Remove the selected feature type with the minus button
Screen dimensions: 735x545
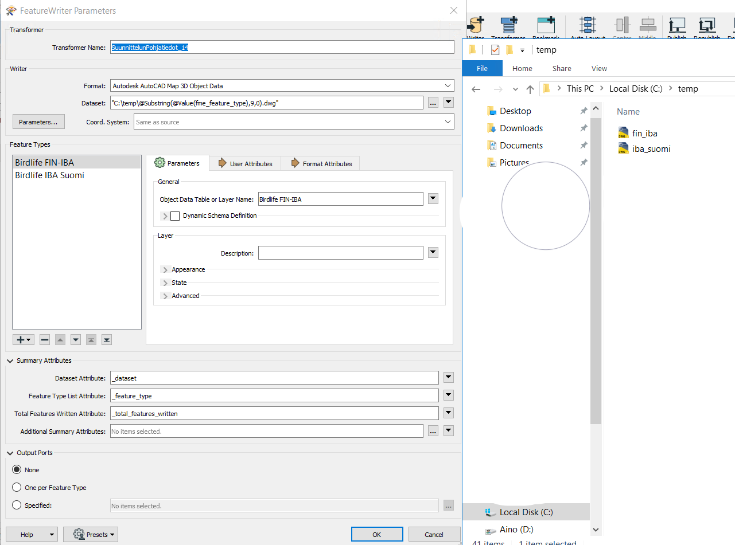pyautogui.click(x=45, y=339)
